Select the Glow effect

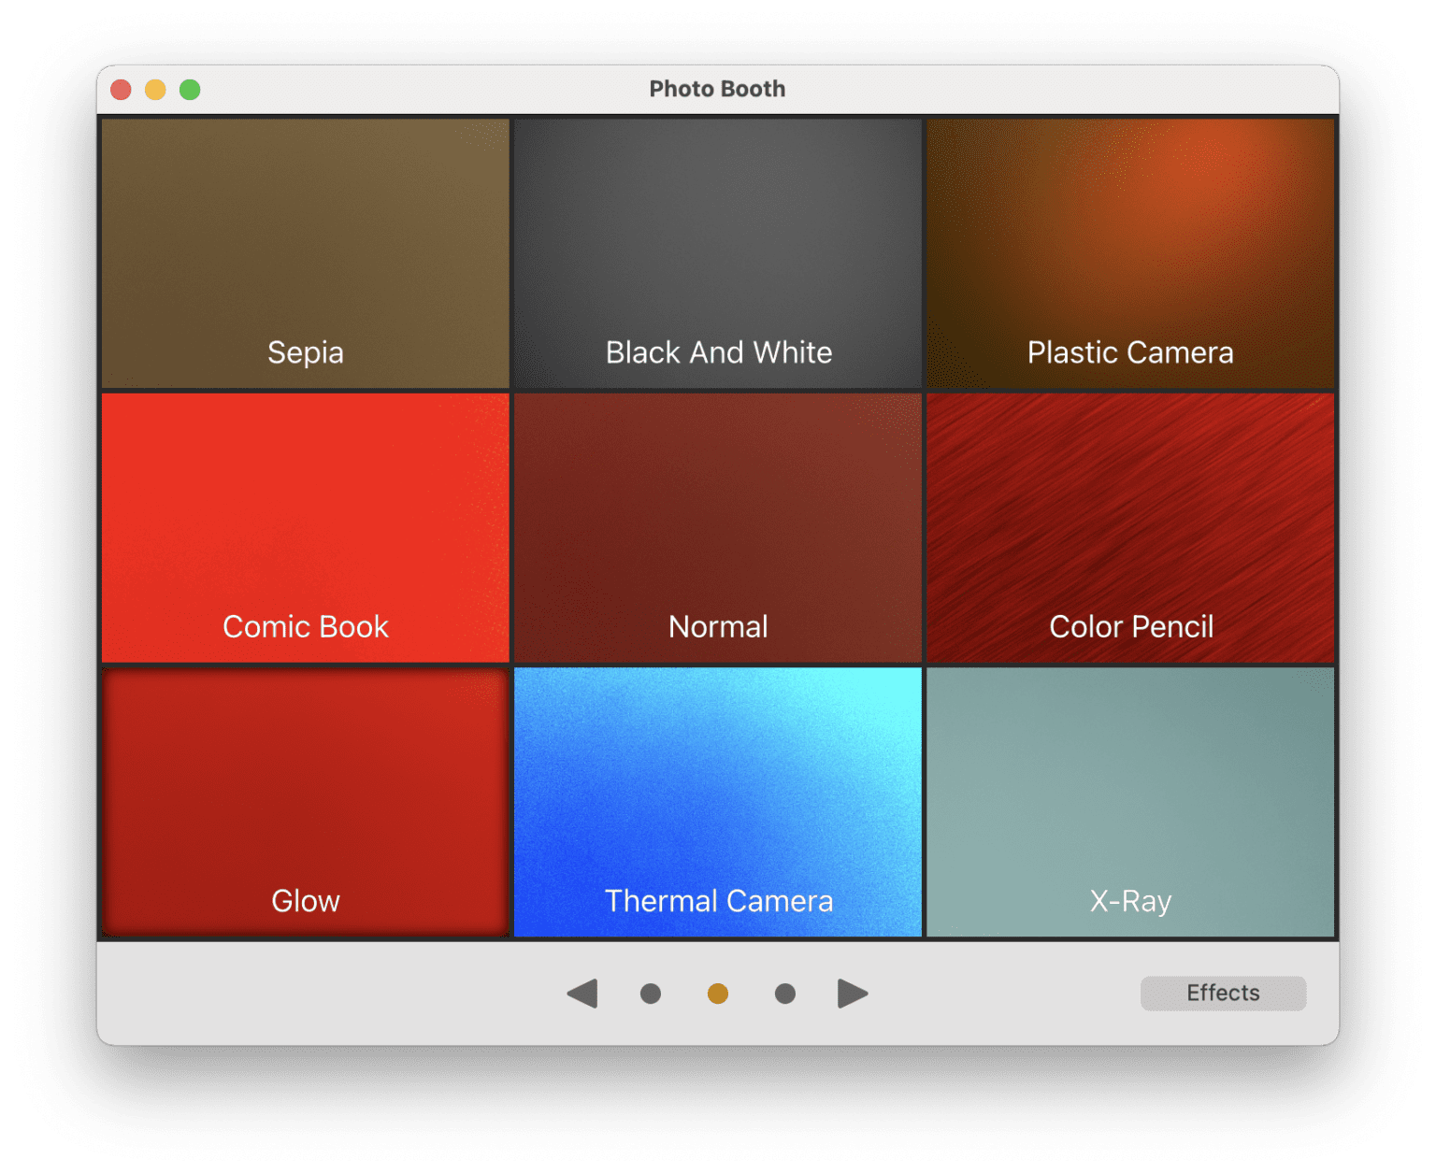pos(305,801)
